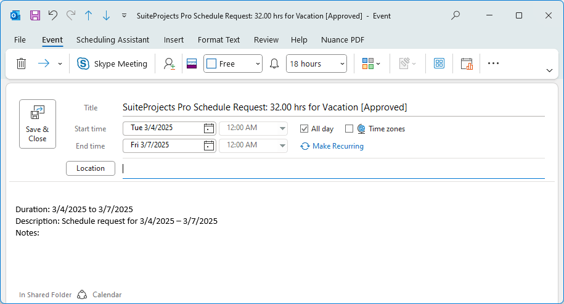
Task: Click the disabled private tag icon
Action: [407, 64]
